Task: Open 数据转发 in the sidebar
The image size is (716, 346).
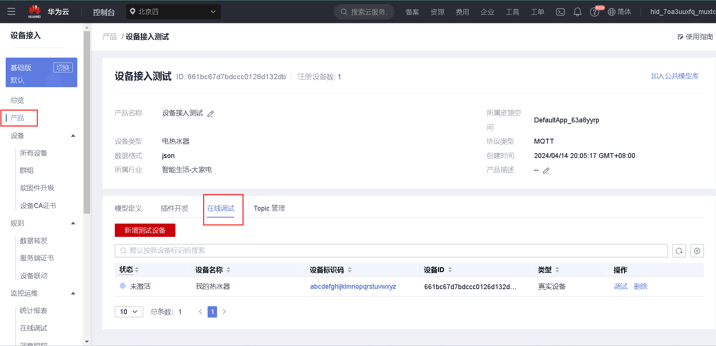Action: pyautogui.click(x=34, y=241)
